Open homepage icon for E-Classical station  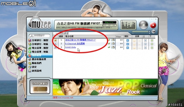(x=113, y=44)
